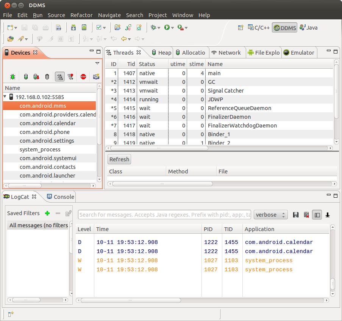
Task: Switch to the C/C++ perspective
Action: [x=259, y=28]
